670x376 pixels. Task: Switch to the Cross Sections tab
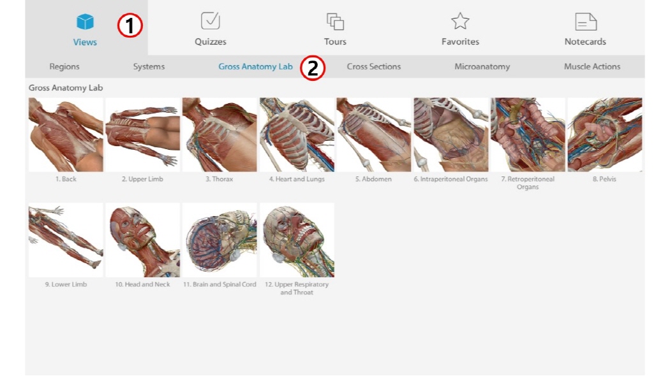(374, 66)
